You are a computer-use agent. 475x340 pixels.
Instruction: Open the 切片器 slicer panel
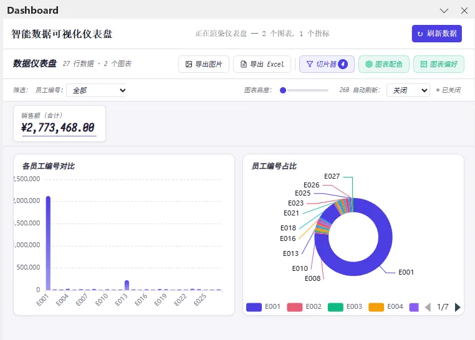click(x=327, y=64)
